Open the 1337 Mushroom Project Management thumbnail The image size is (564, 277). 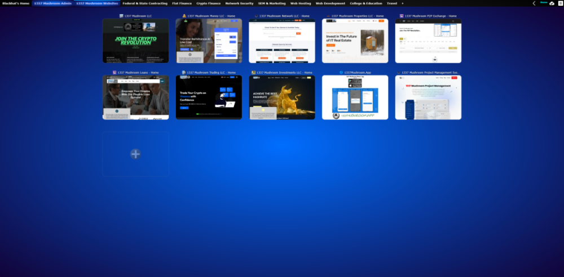coord(428,97)
